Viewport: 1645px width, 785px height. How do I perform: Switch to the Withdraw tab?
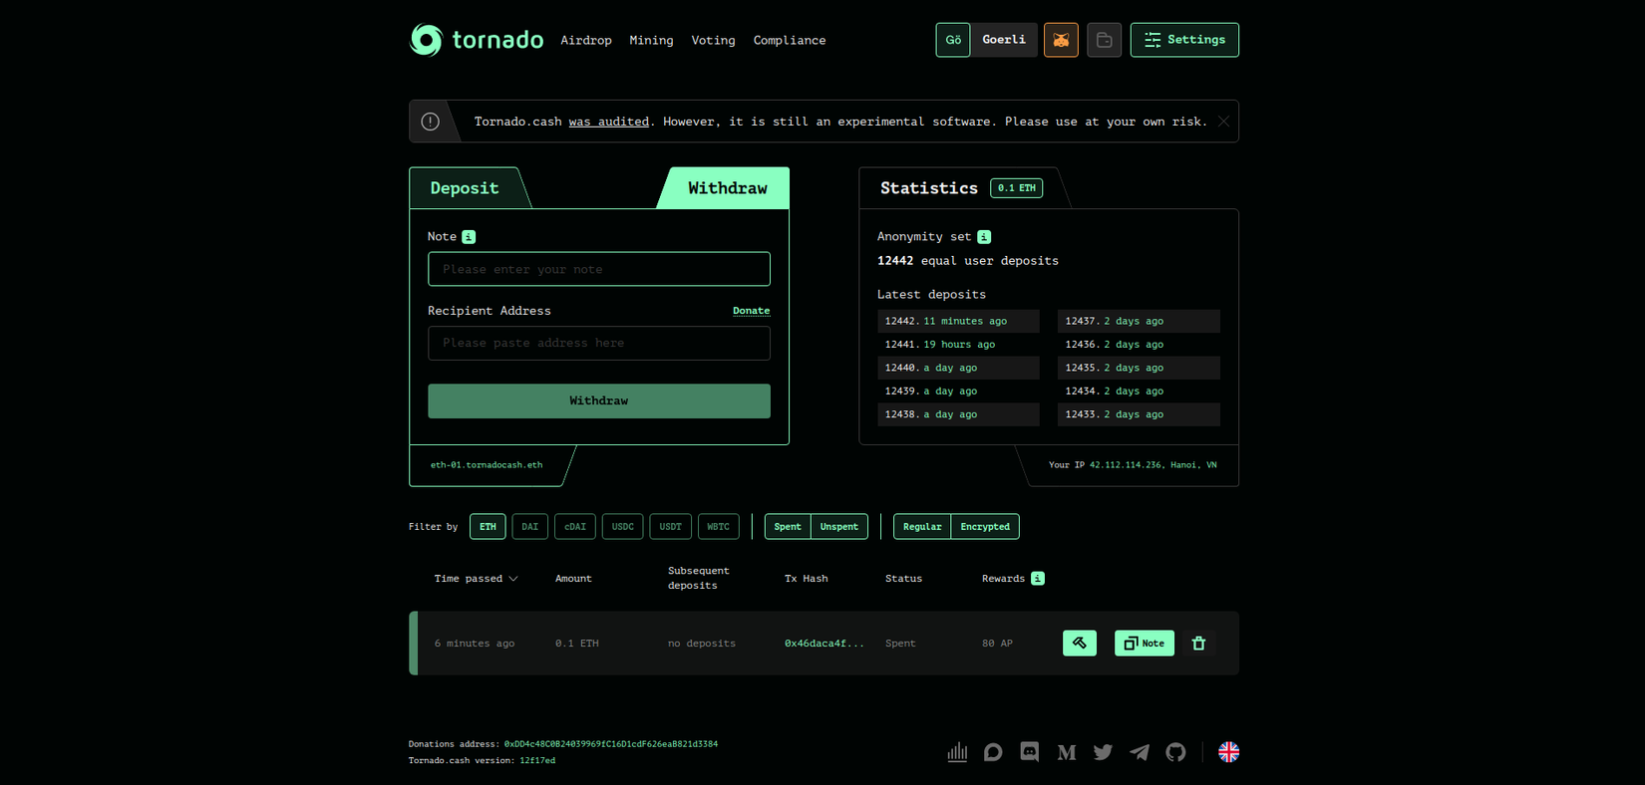click(727, 188)
